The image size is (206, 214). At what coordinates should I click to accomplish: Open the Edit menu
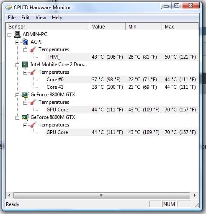pos(26,18)
